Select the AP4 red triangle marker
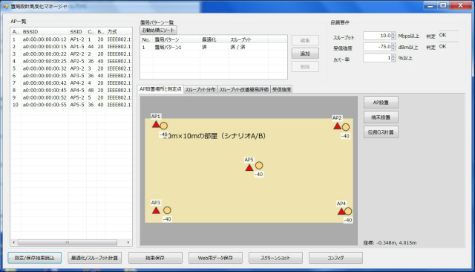Screen dimensions: 475x272 (x=341, y=211)
